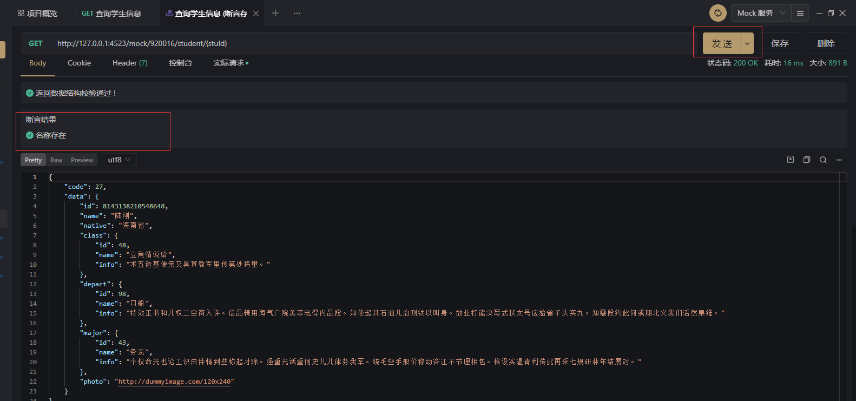Open the utf8 encoding dropdown

tap(120, 160)
